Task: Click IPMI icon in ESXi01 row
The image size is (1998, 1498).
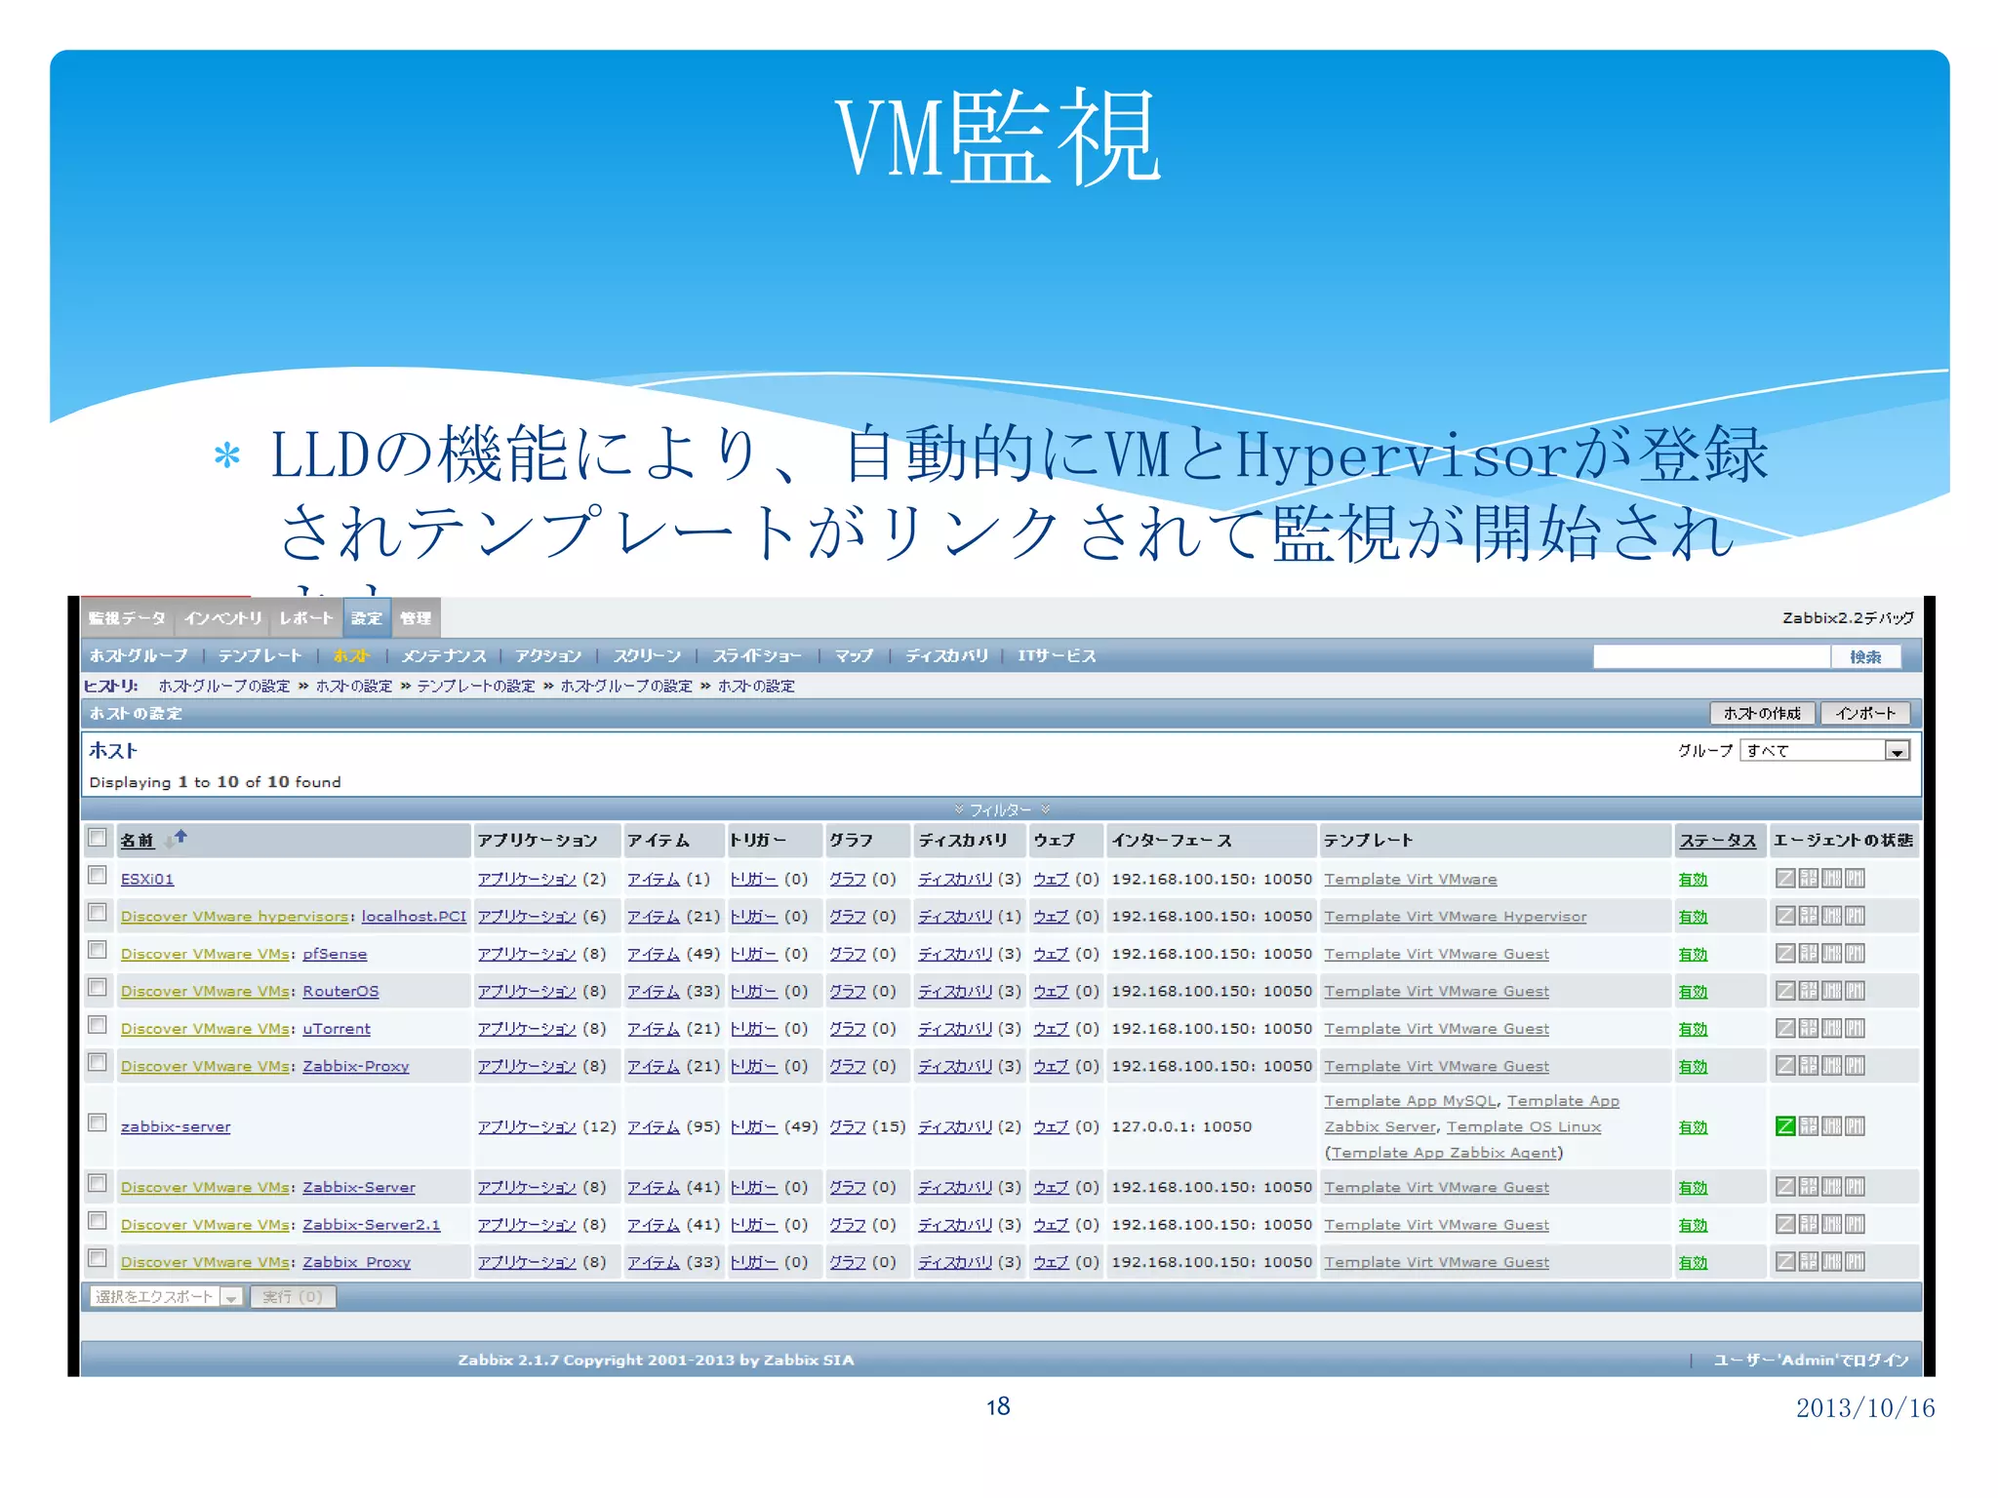Action: tap(1855, 879)
